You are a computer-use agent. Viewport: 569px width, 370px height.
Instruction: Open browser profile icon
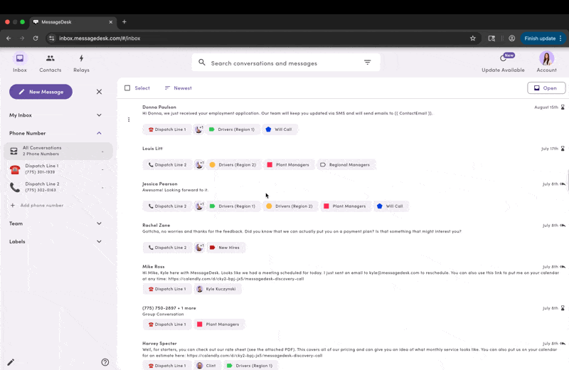pos(511,38)
